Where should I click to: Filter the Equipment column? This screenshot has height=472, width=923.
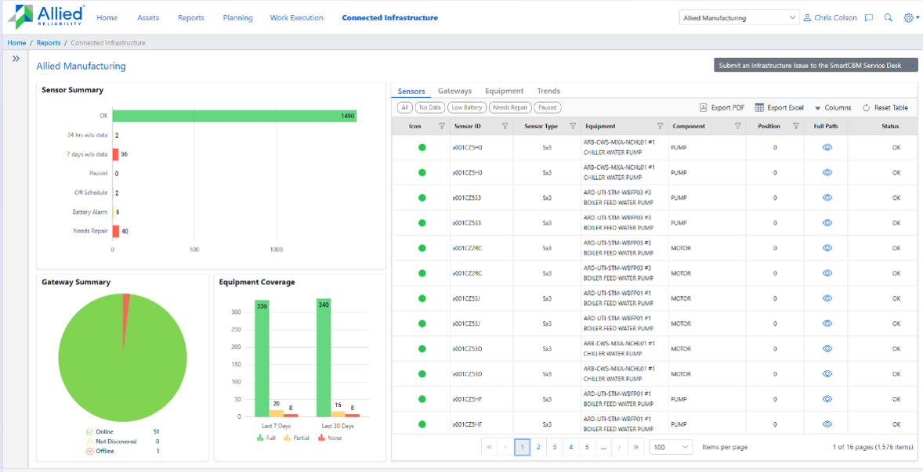(660, 126)
